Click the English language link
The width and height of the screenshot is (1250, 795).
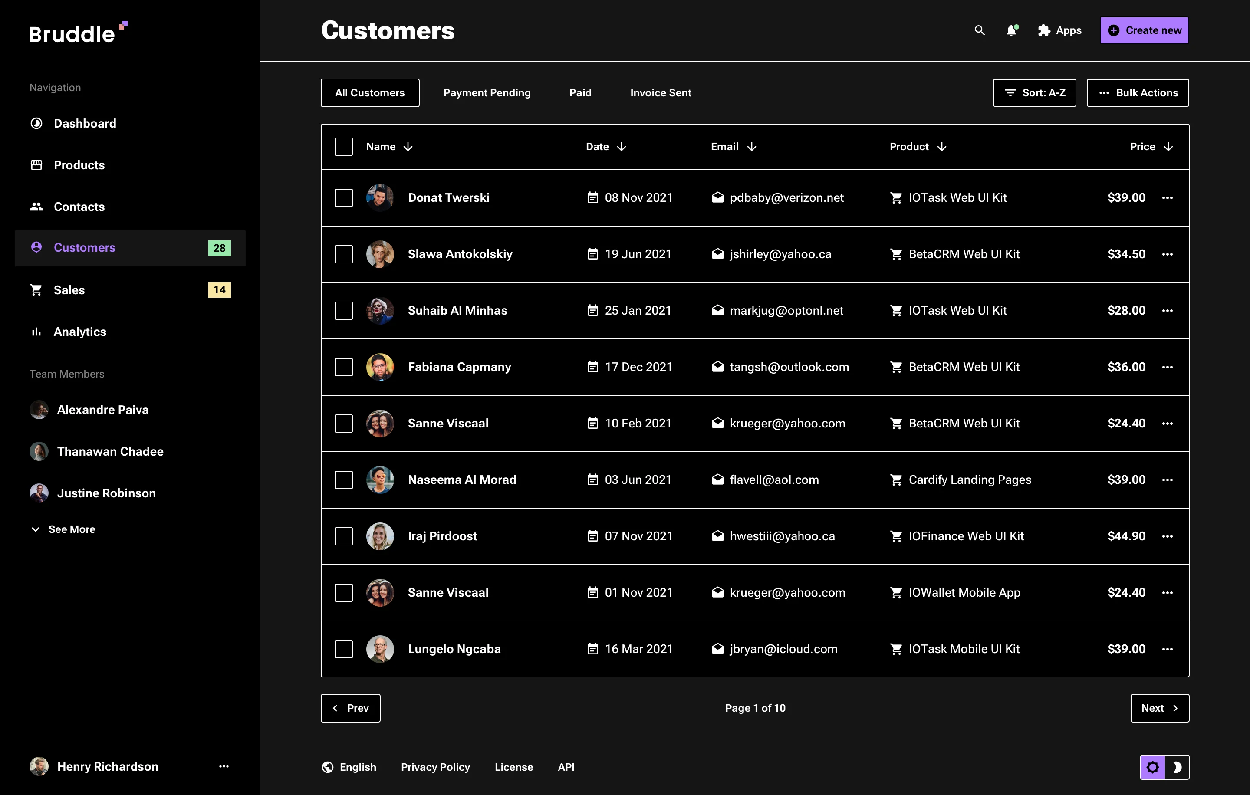point(357,767)
